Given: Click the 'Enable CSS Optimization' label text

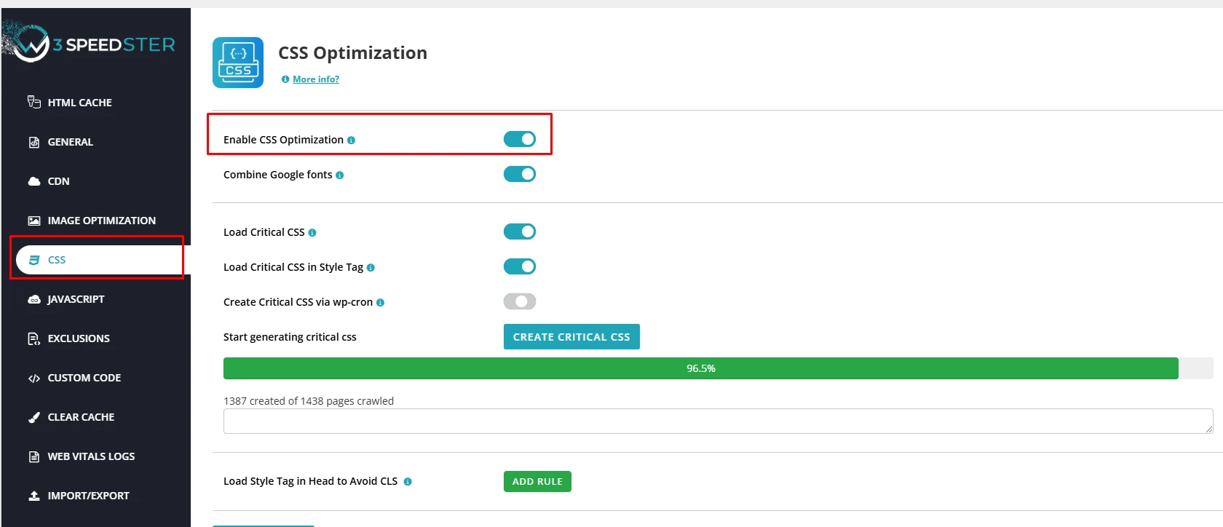Looking at the screenshot, I should click(x=283, y=140).
